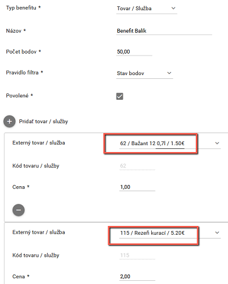Click the Typ benefitu label
Image resolution: width=228 pixels, height=284 pixels.
pos(21,8)
